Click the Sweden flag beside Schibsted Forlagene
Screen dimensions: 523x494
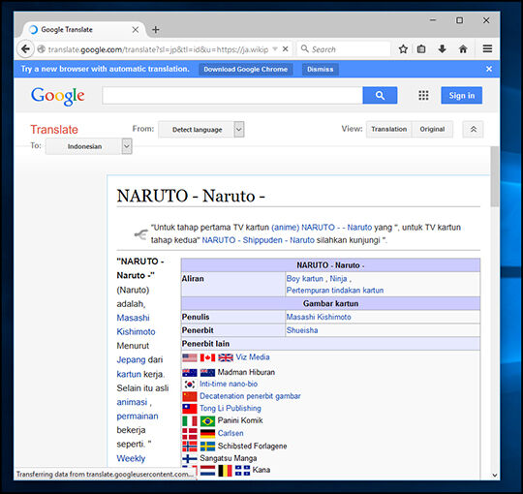(x=207, y=446)
